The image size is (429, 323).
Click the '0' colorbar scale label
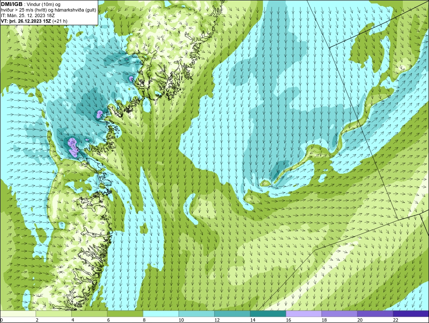[x=1, y=320]
